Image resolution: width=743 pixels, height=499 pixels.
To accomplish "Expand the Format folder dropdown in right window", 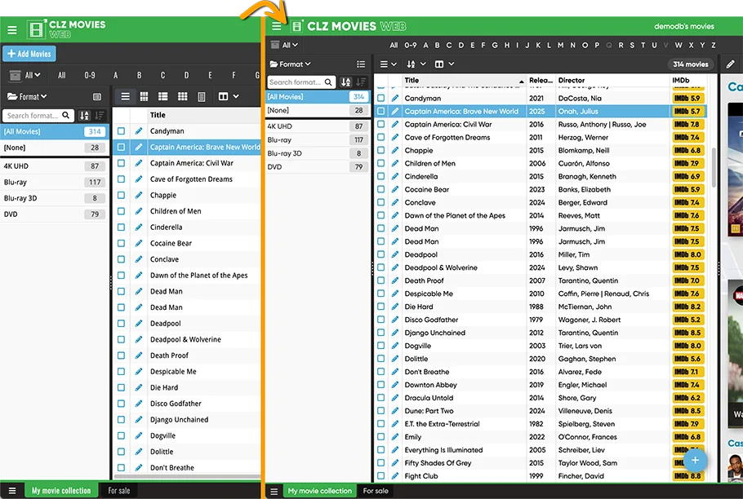I will 290,64.
